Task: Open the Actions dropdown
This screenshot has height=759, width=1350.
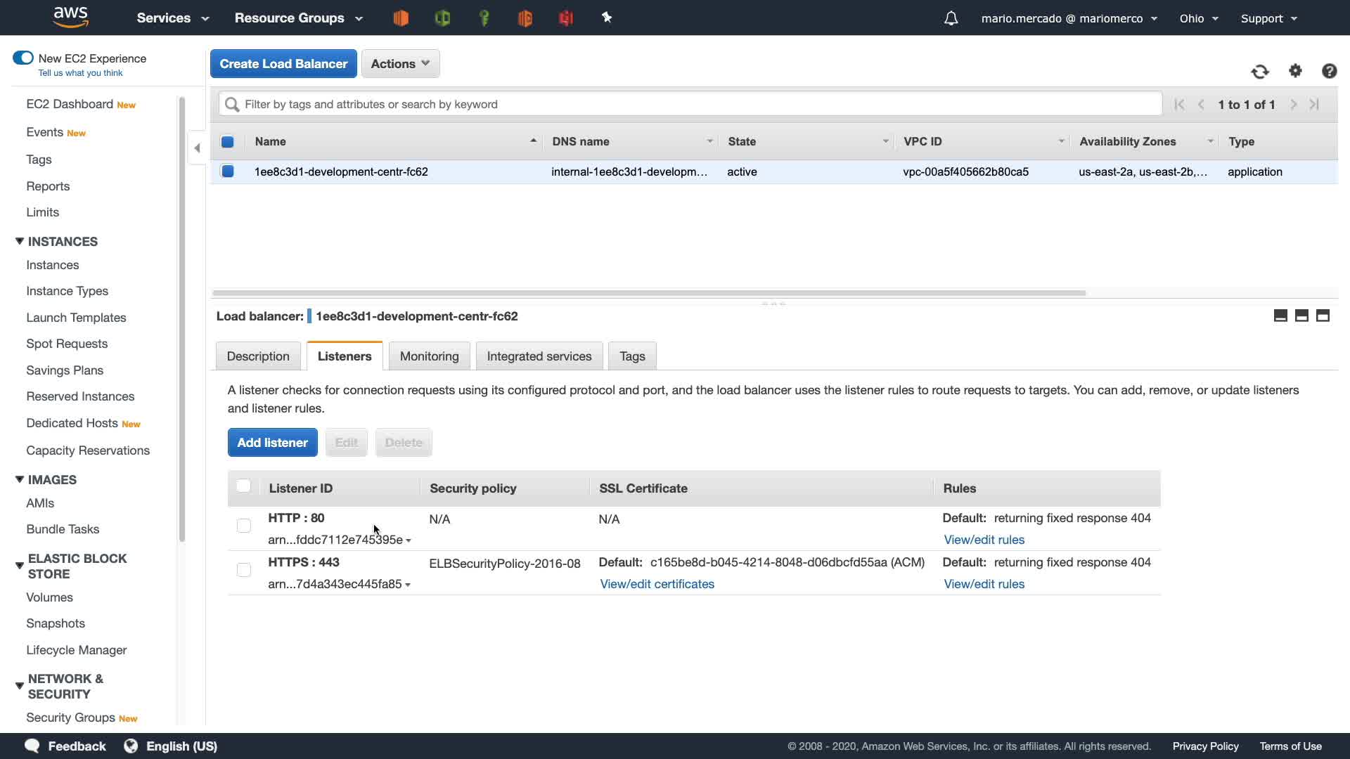Action: (400, 64)
